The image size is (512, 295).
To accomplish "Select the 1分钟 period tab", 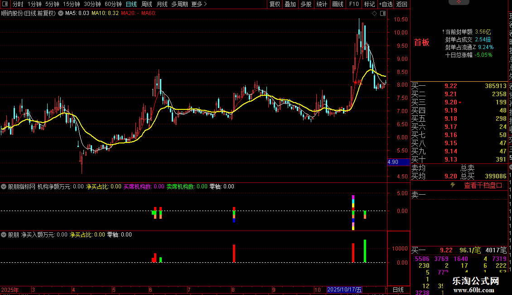I will pyautogui.click(x=34, y=4).
